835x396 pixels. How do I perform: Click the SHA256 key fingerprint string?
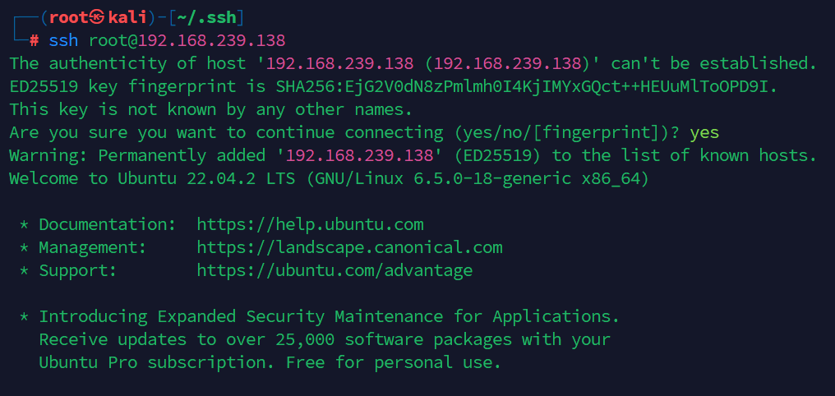pos(515,86)
